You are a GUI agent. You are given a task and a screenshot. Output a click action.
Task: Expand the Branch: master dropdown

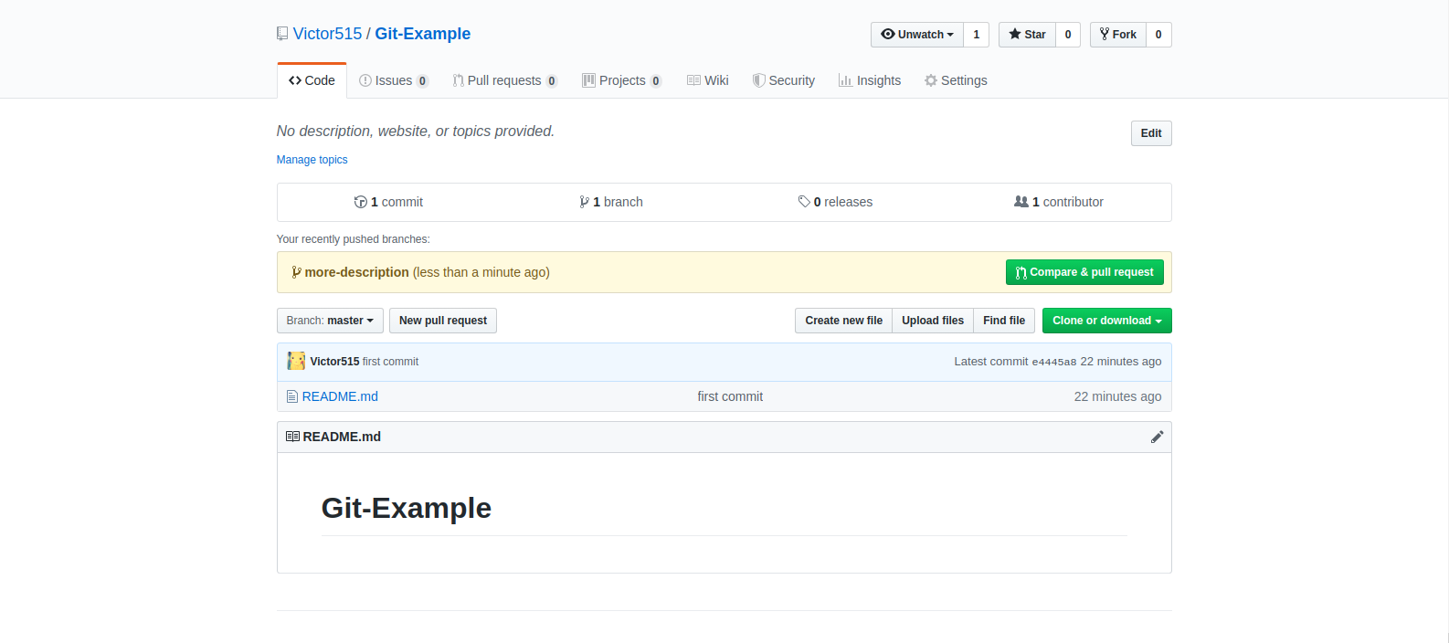coord(330,321)
